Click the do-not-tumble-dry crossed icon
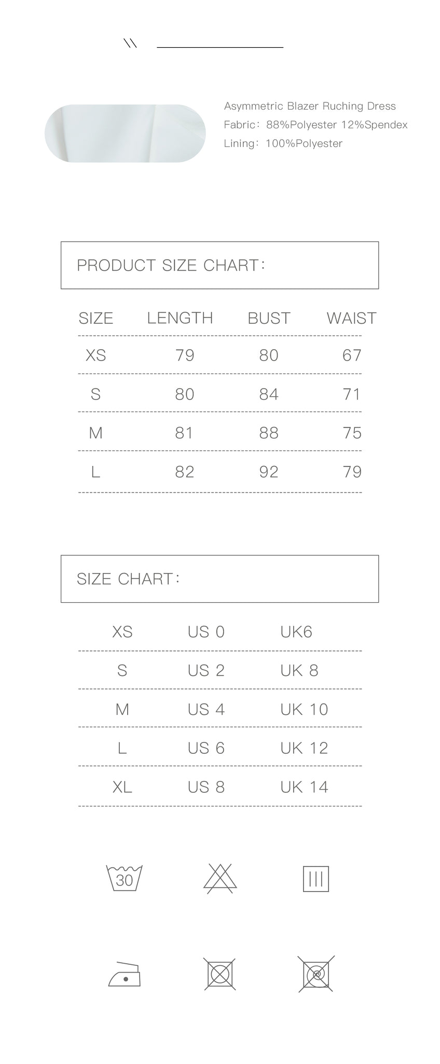The height and width of the screenshot is (1064, 440). click(x=220, y=974)
